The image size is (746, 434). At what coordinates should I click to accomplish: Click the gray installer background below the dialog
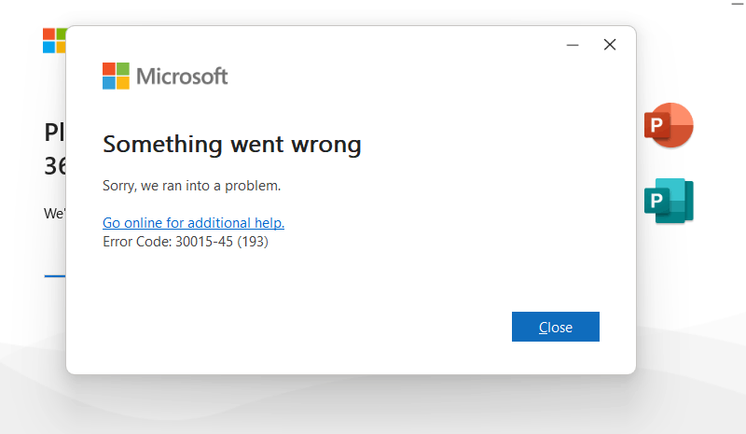coord(373,406)
